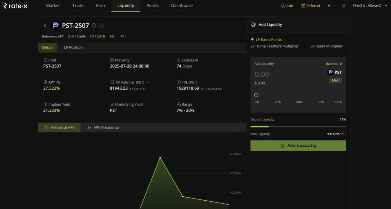
Task: Click the Balance : 0 label
Action: click(x=334, y=64)
